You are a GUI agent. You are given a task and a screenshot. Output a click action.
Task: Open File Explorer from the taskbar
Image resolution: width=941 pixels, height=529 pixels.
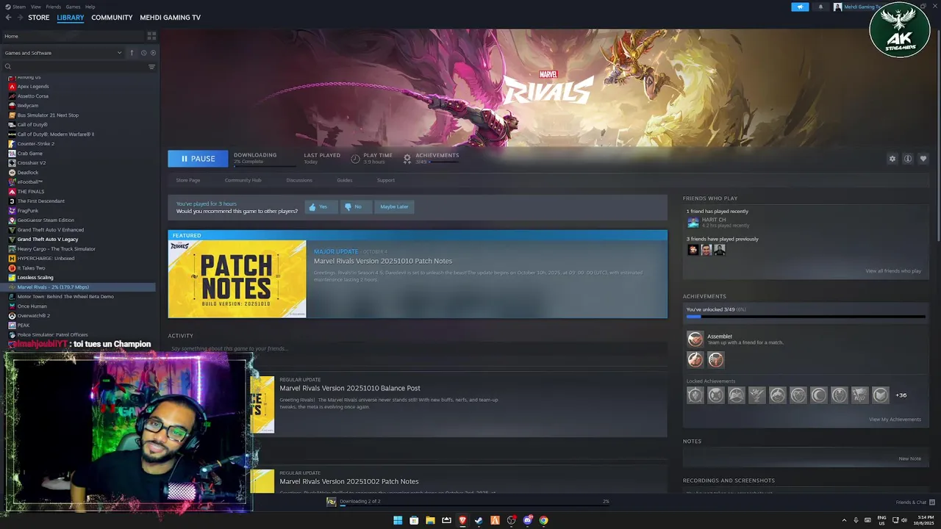click(x=430, y=520)
